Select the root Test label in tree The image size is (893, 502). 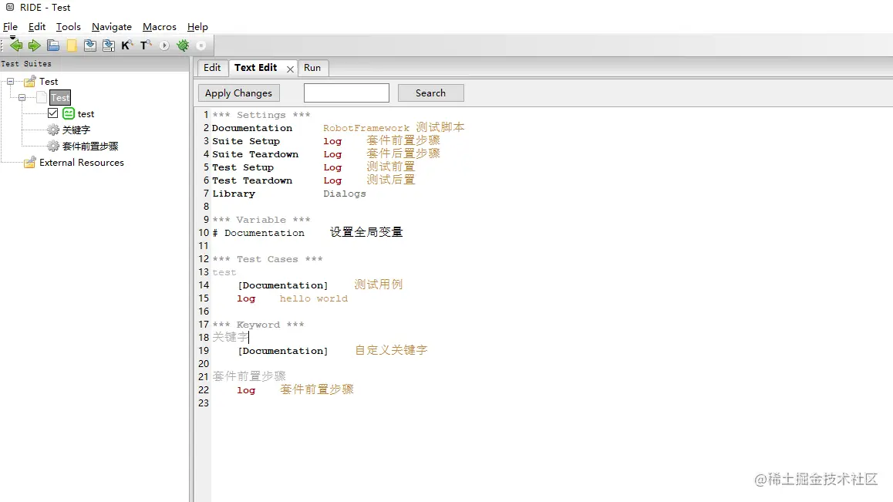click(x=49, y=82)
